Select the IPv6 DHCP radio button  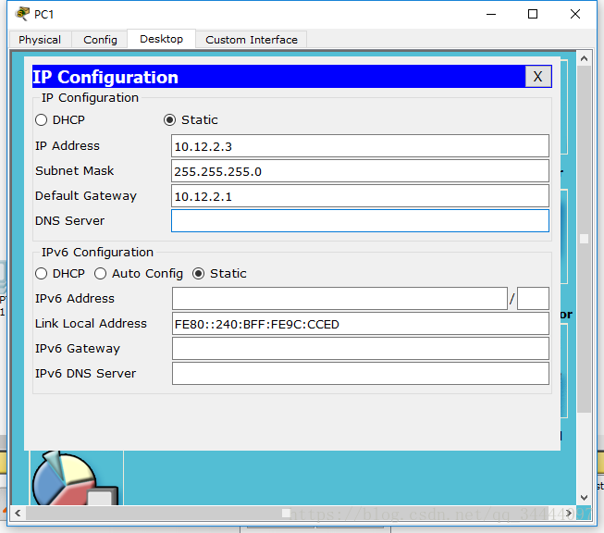(42, 274)
